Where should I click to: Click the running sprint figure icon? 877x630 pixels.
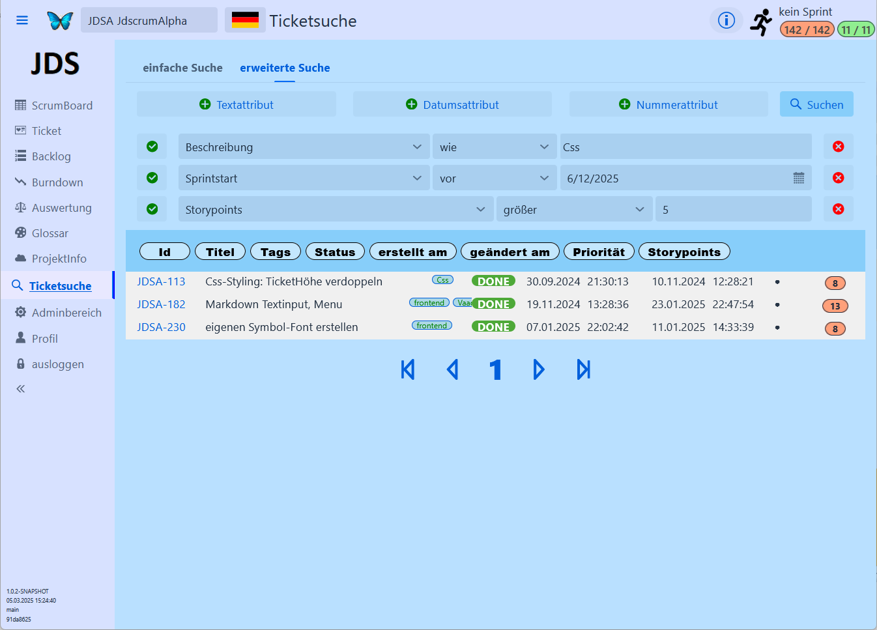761,22
